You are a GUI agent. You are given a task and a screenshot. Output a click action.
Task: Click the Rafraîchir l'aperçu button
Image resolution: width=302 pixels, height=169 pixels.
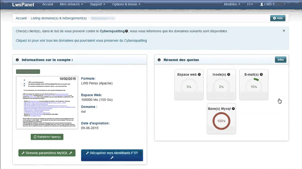pos(47,137)
